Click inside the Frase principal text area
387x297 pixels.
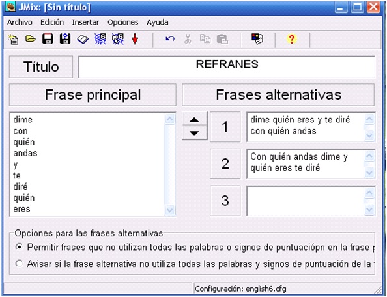[87, 164]
